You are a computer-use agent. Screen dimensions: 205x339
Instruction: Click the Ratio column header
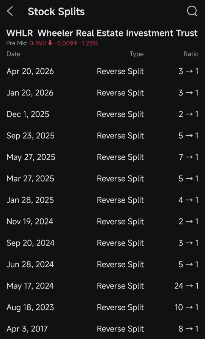coord(191,54)
